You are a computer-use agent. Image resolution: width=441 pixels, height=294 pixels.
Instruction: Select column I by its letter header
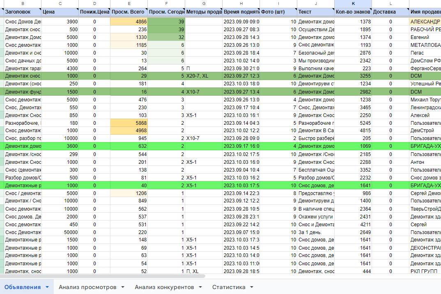coord(278,4)
